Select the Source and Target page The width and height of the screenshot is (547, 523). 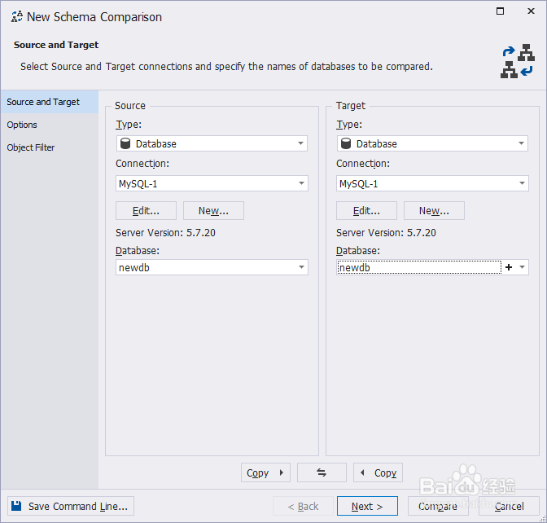(x=43, y=102)
